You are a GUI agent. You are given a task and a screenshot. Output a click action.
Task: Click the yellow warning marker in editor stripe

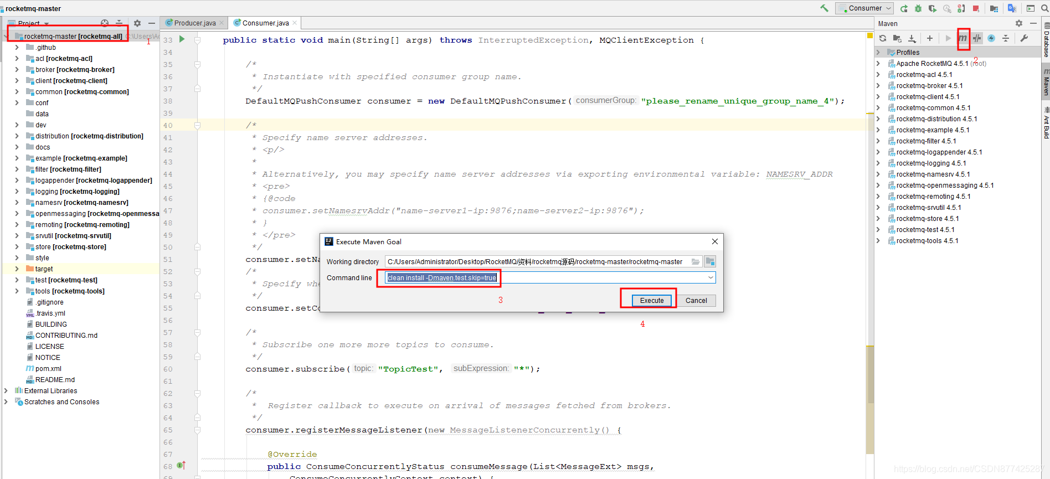869,35
